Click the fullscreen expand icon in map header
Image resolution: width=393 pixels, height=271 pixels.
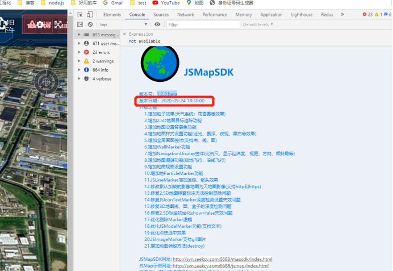coord(58,24)
